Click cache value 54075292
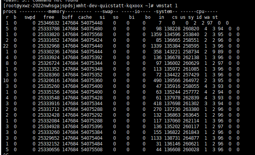 coord(92,115)
